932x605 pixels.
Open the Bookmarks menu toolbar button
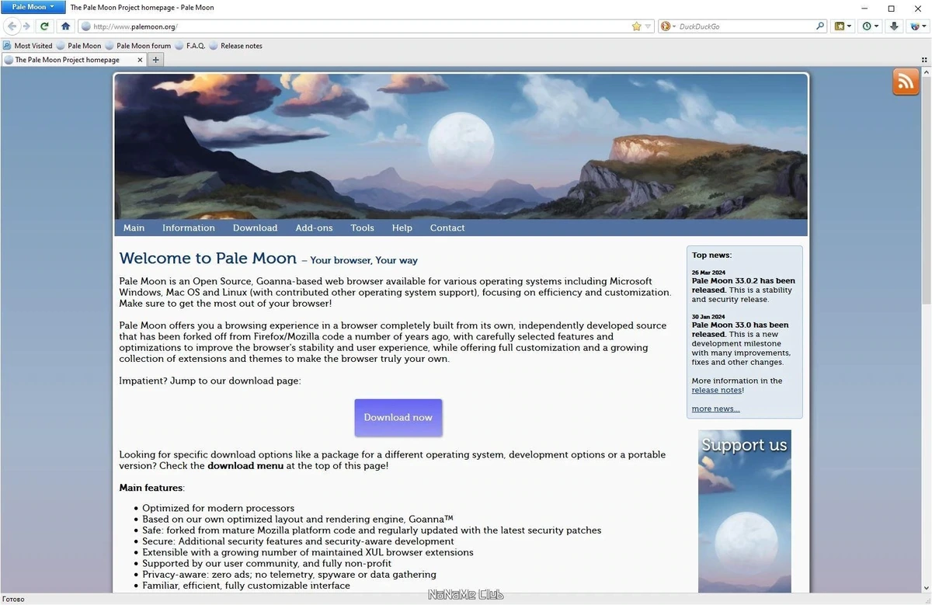(842, 26)
